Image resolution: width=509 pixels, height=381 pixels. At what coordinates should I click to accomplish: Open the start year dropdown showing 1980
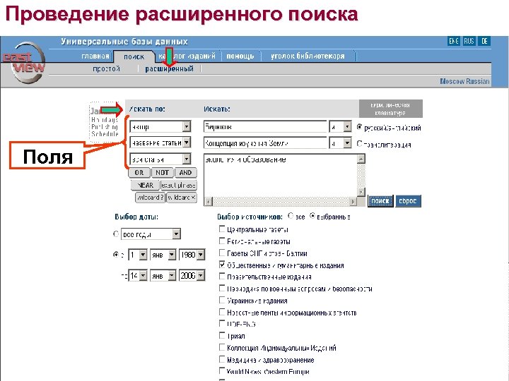pos(192,255)
